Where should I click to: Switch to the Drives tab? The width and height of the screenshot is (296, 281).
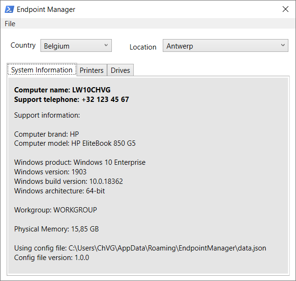tap(120, 70)
